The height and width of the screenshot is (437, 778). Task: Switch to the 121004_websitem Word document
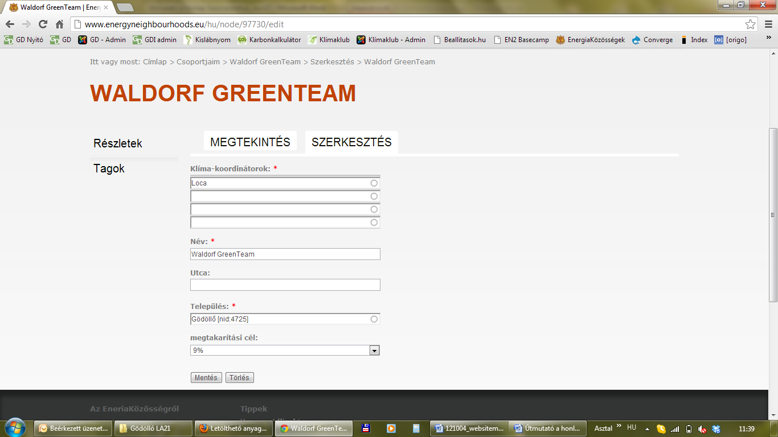pos(468,428)
